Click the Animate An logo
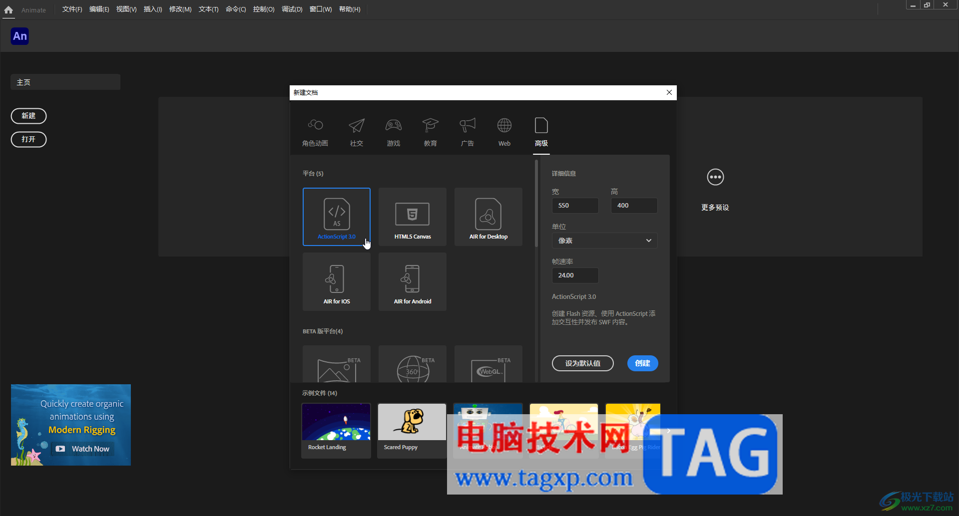Image resolution: width=959 pixels, height=516 pixels. coord(20,36)
